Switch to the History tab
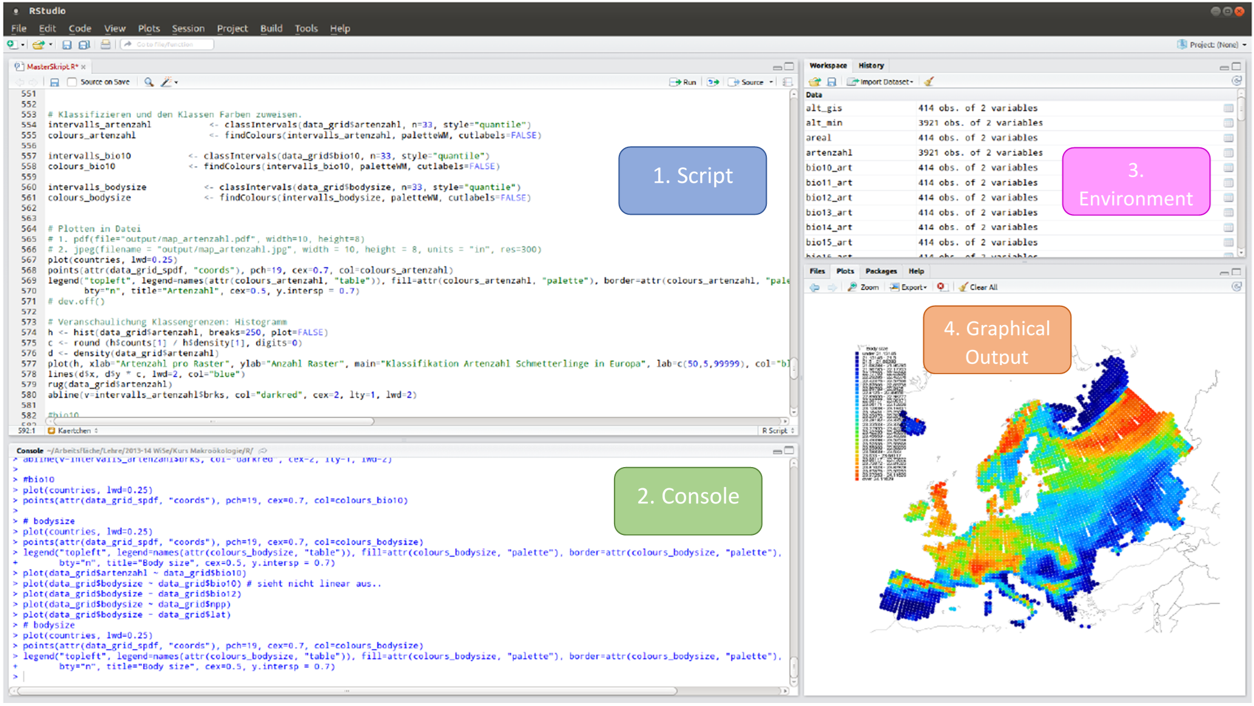 (x=871, y=66)
